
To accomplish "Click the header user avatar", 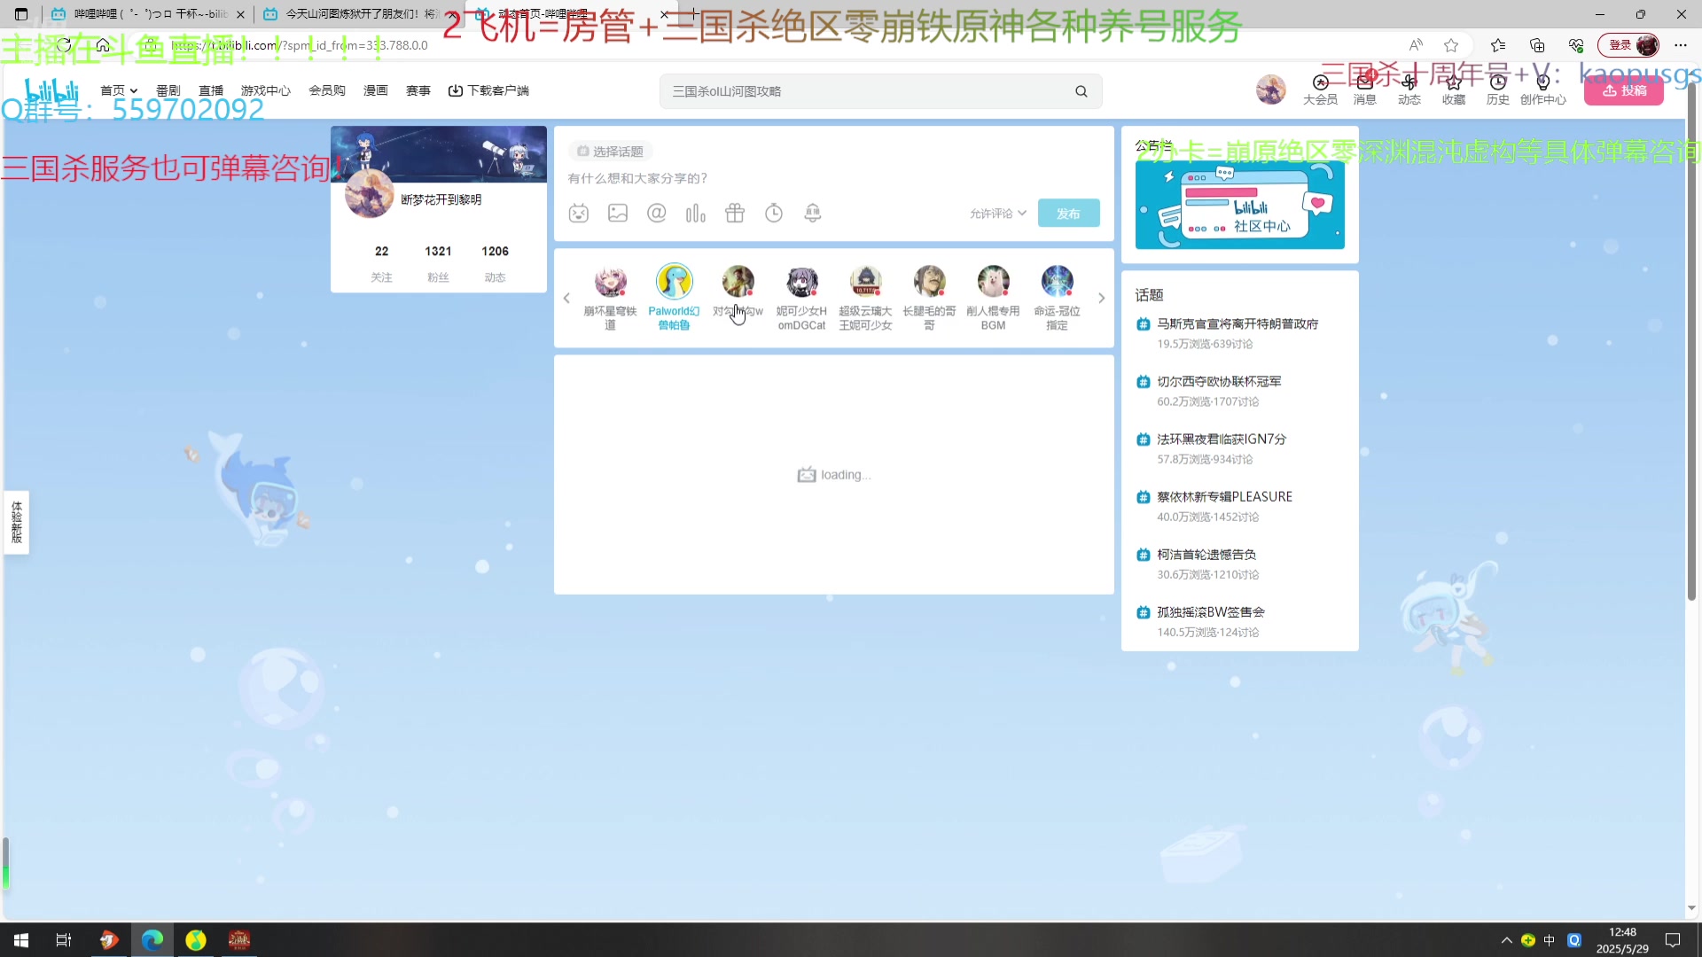I will coord(1271,89).
